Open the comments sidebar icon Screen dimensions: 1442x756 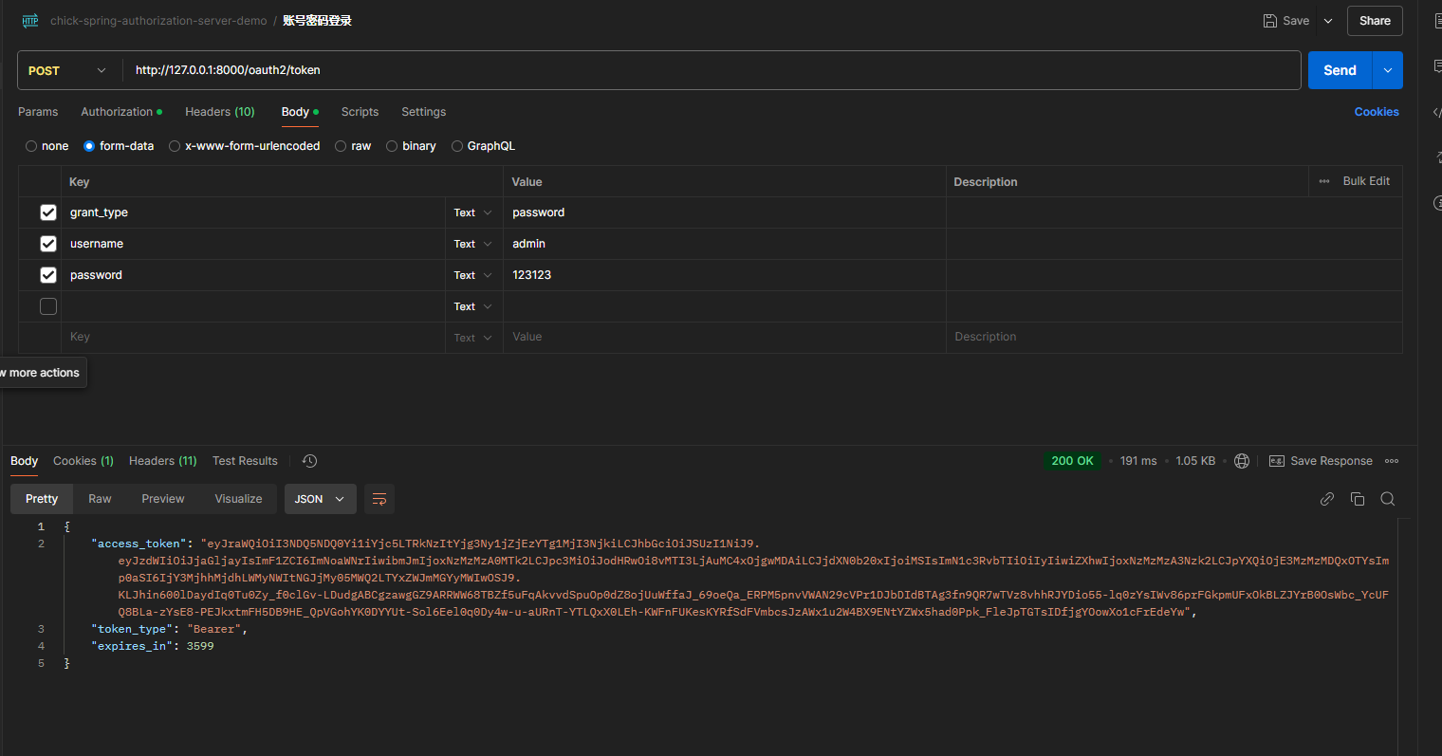point(1436,66)
